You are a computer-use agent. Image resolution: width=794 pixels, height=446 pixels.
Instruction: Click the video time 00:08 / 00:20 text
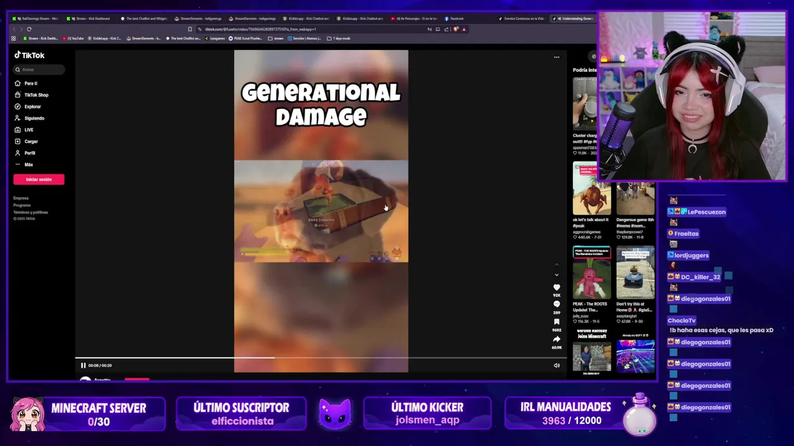click(x=100, y=365)
